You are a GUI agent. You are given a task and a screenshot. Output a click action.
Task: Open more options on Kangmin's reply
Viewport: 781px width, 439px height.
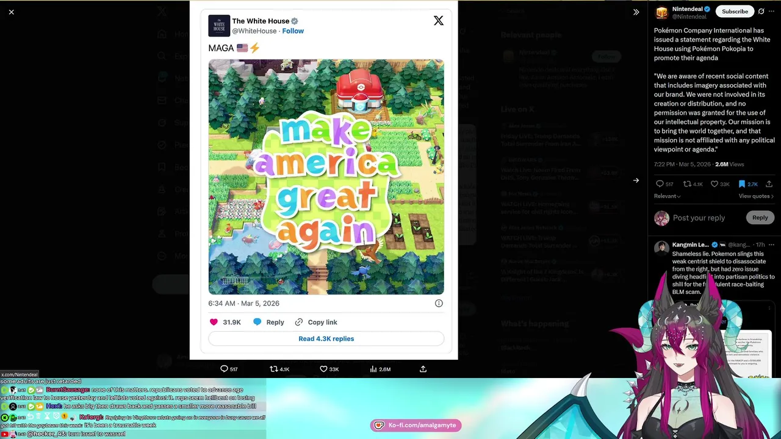771,244
